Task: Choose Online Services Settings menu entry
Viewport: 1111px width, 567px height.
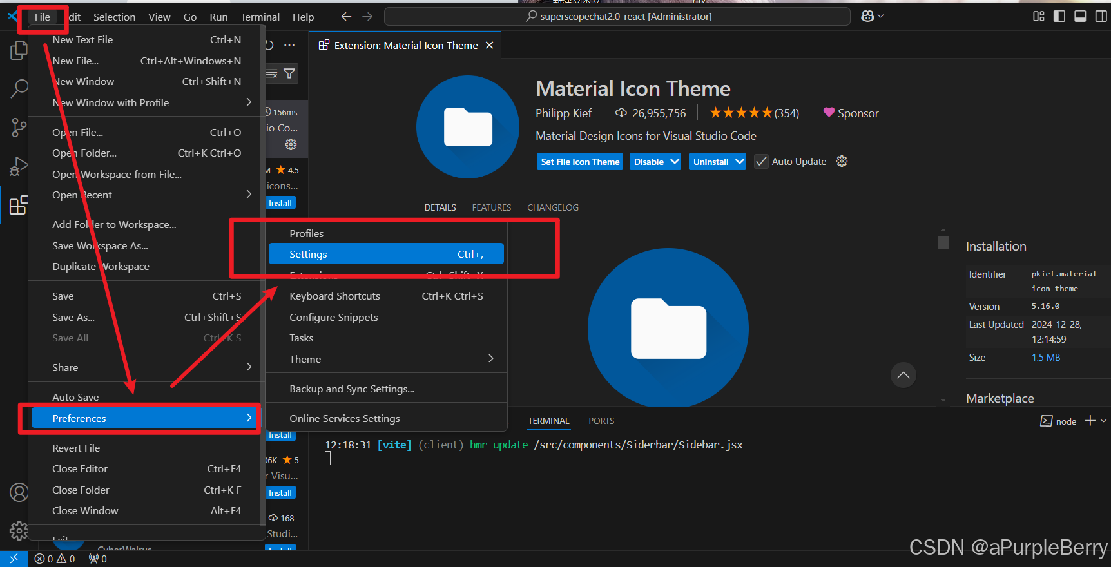Action: point(387,418)
